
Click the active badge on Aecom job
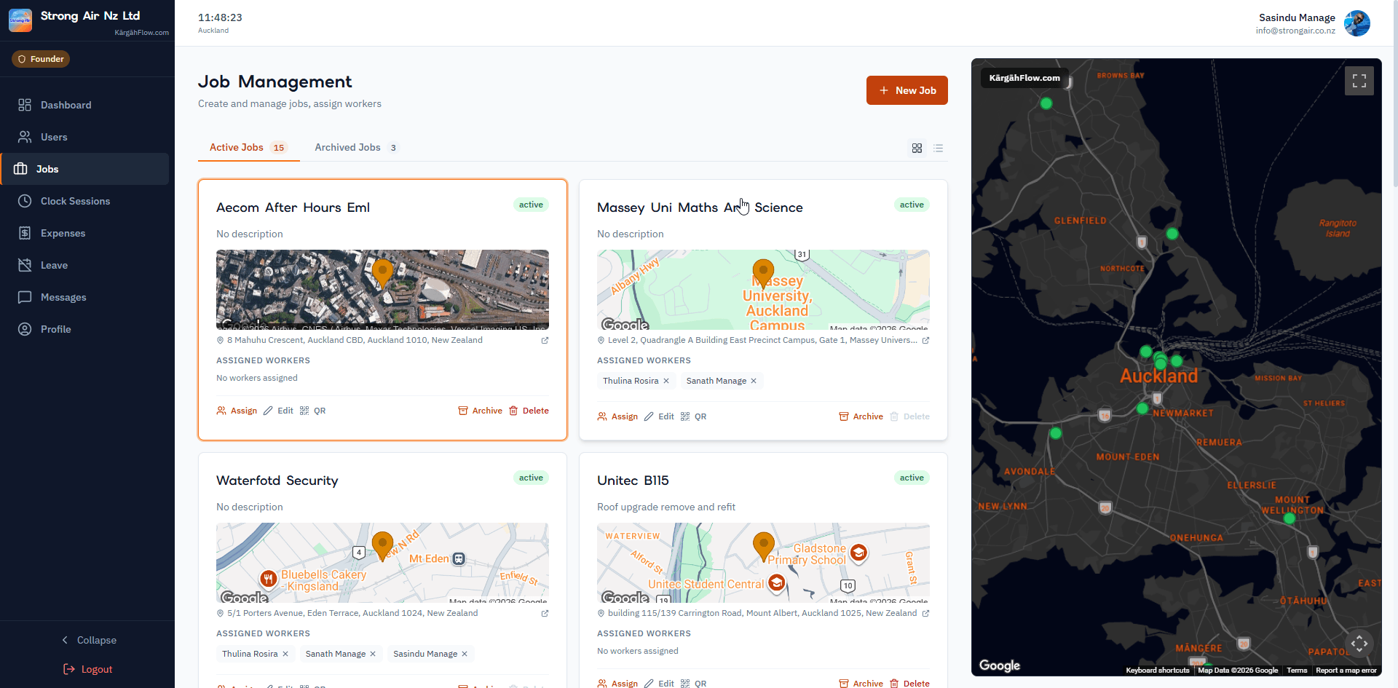point(531,205)
